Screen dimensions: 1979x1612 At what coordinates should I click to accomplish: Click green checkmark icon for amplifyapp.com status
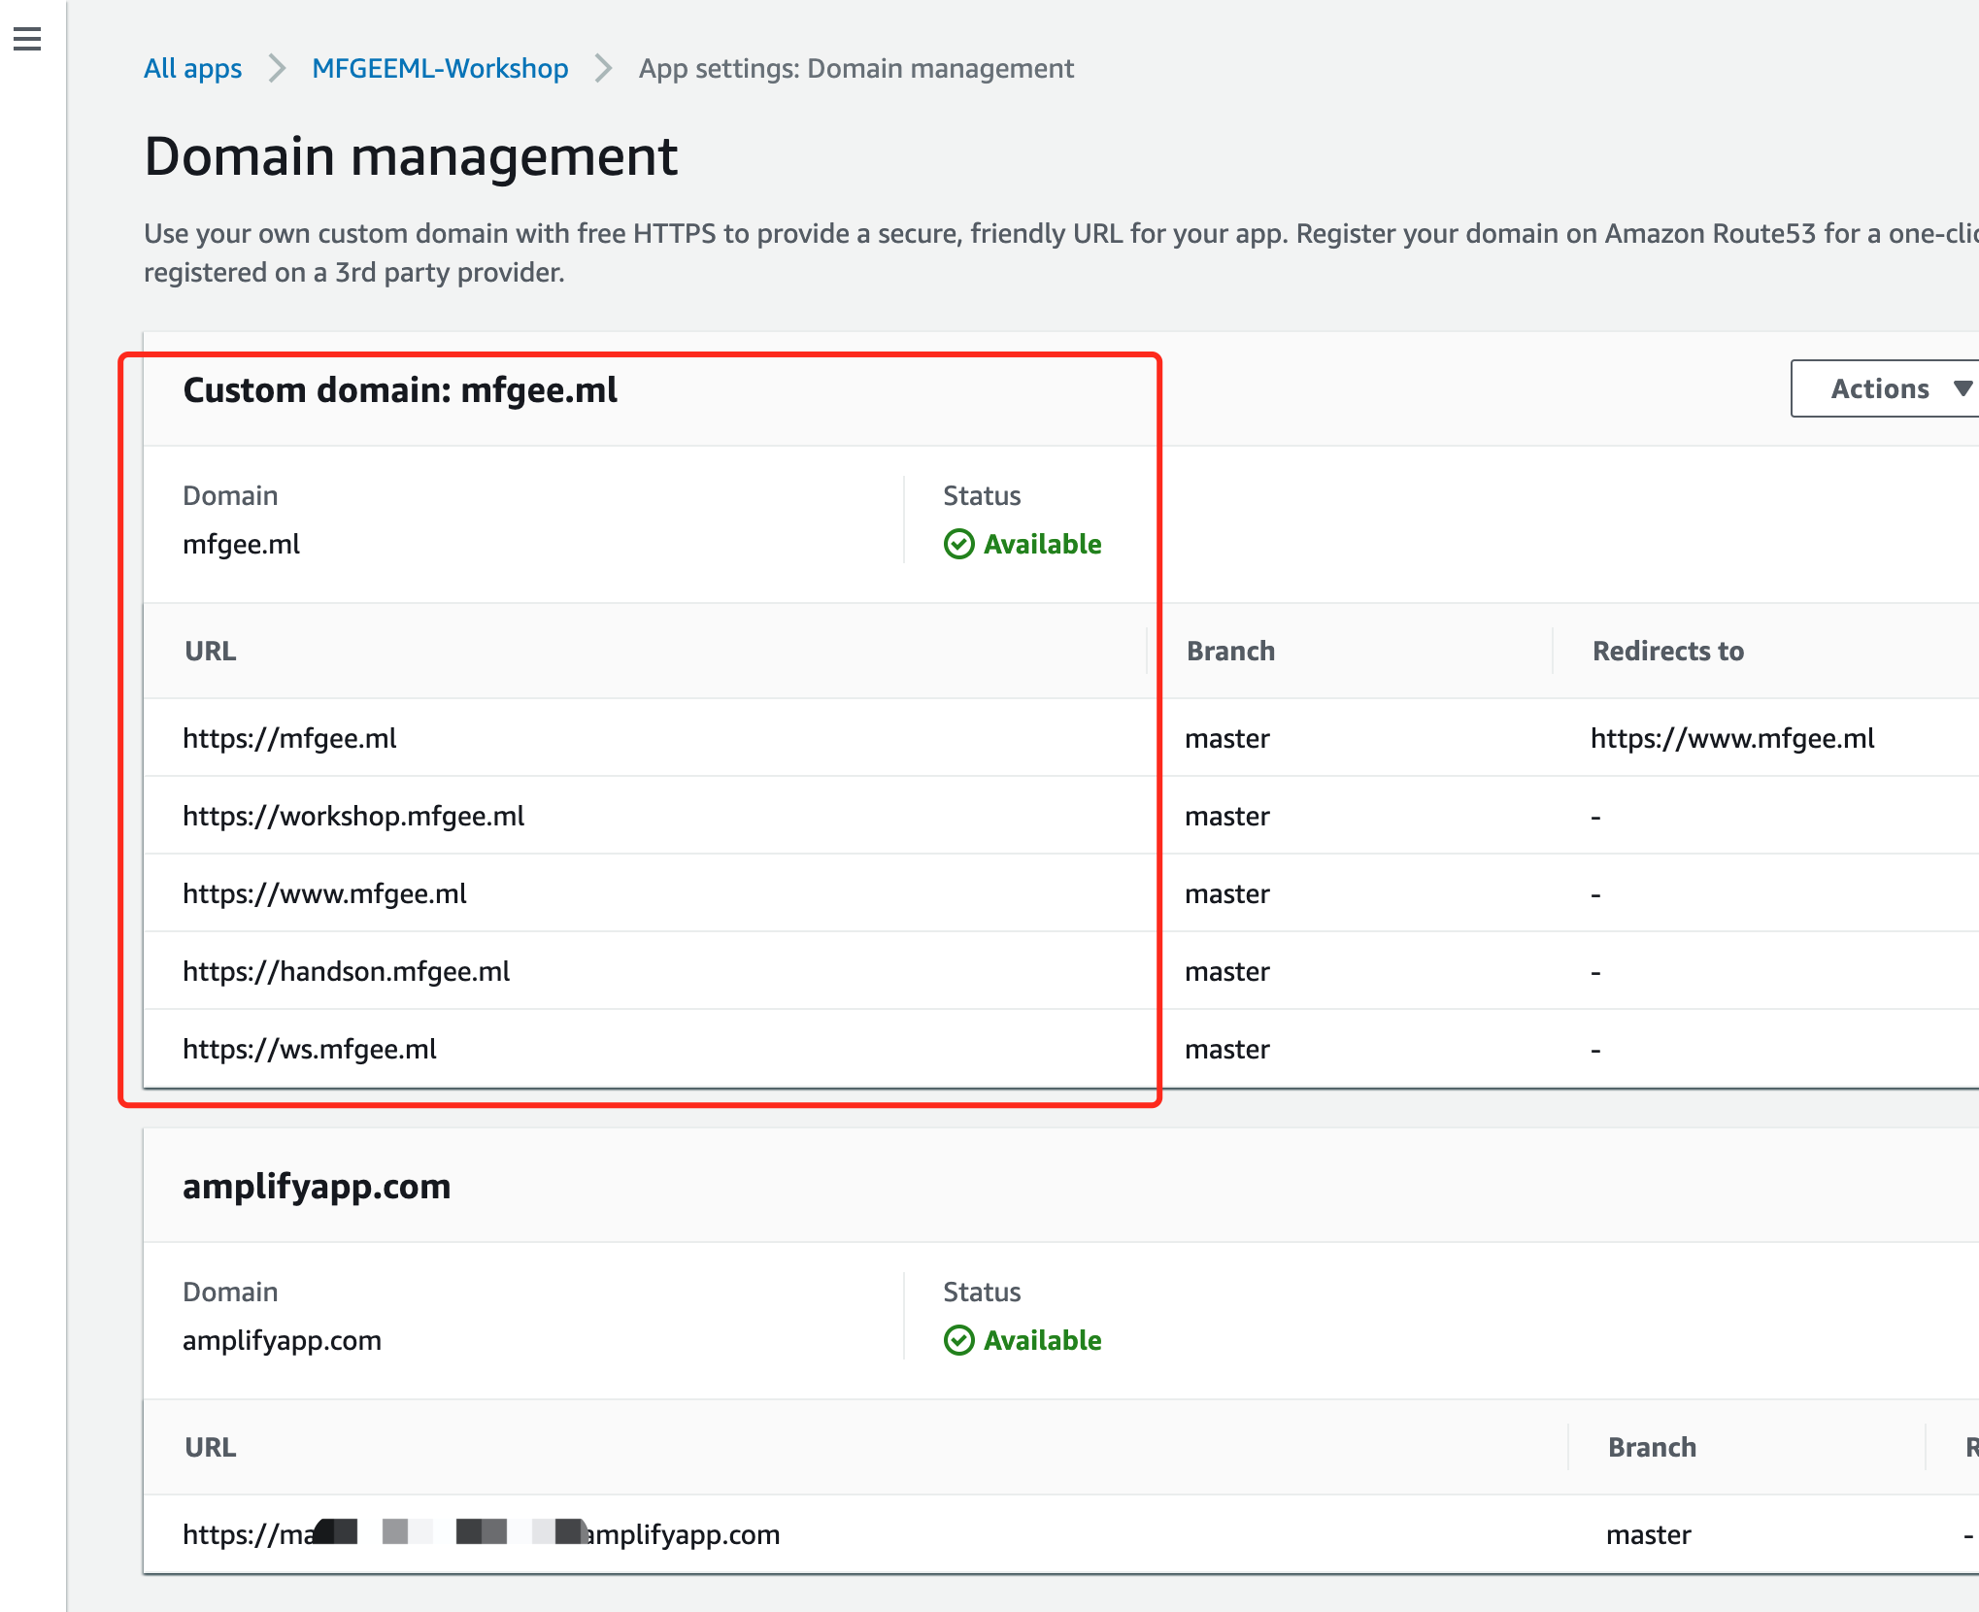point(958,1340)
